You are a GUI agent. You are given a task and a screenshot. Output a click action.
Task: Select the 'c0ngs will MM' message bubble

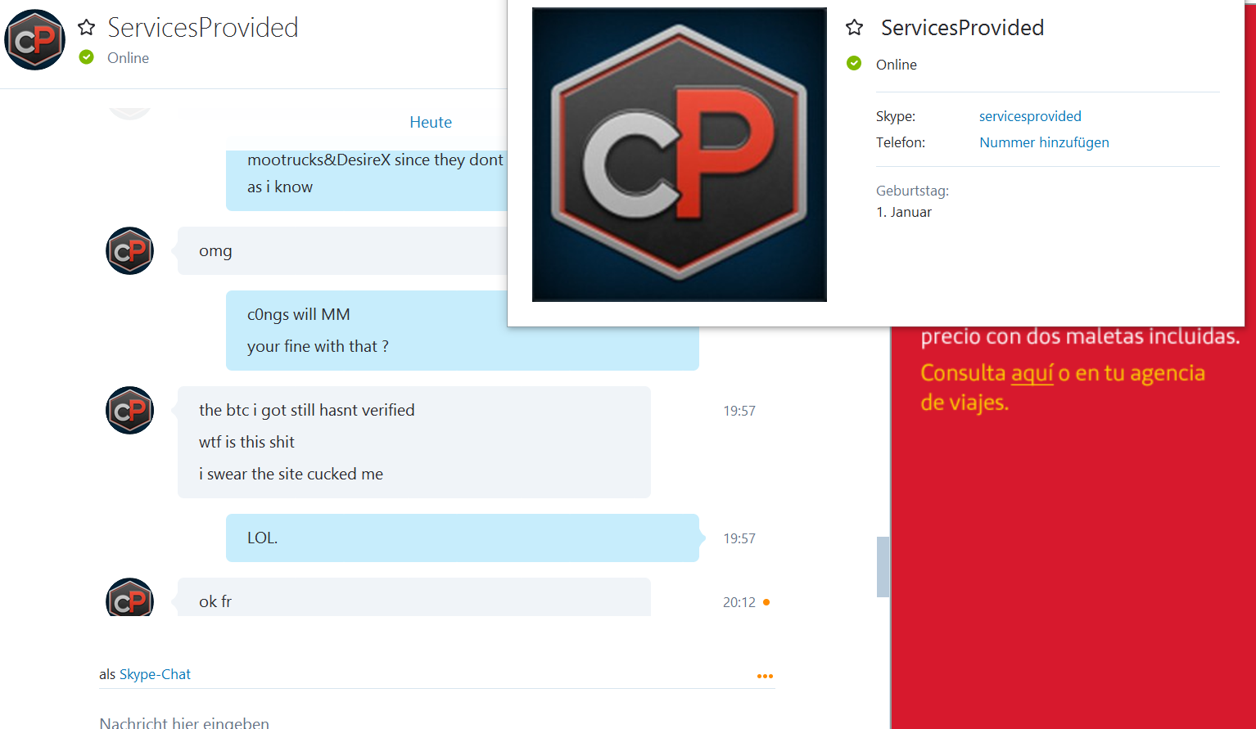click(463, 331)
